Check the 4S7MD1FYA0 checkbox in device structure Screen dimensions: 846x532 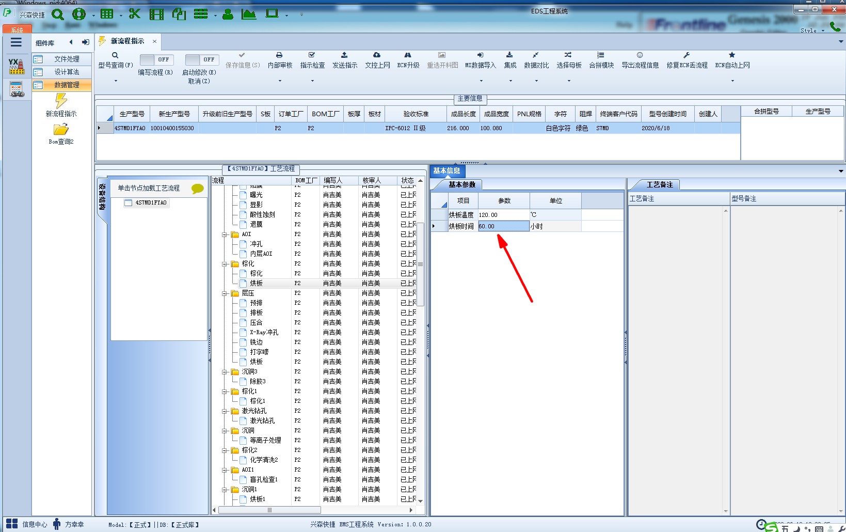click(129, 203)
